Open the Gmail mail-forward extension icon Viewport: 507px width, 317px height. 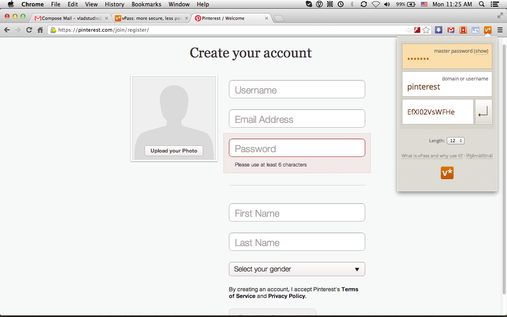[x=451, y=30]
